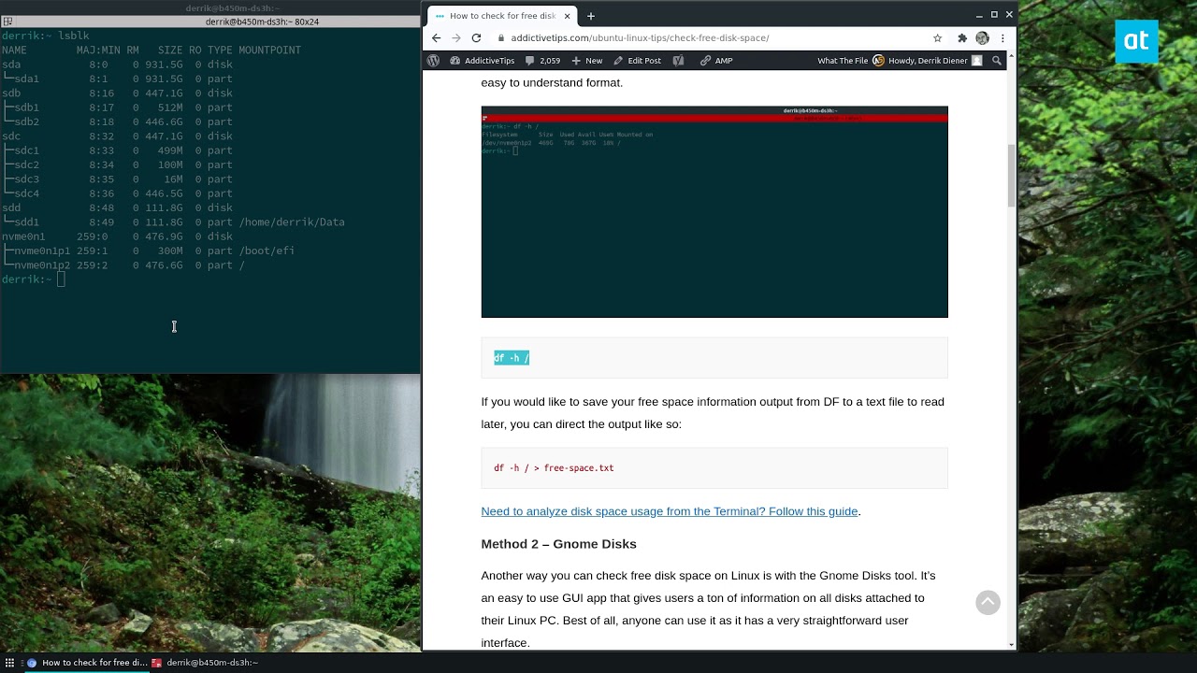Maximize the Chrome window
Screen dimensions: 1197x673
(994, 15)
